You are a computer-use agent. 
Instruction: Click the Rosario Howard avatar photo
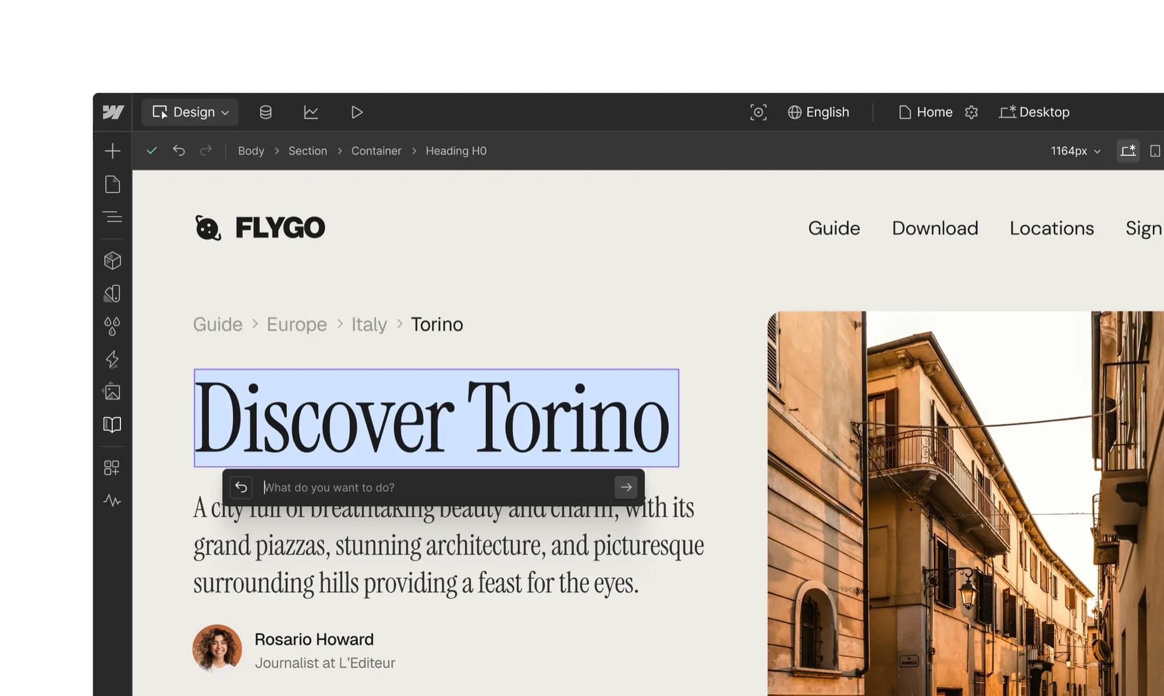[x=217, y=649]
